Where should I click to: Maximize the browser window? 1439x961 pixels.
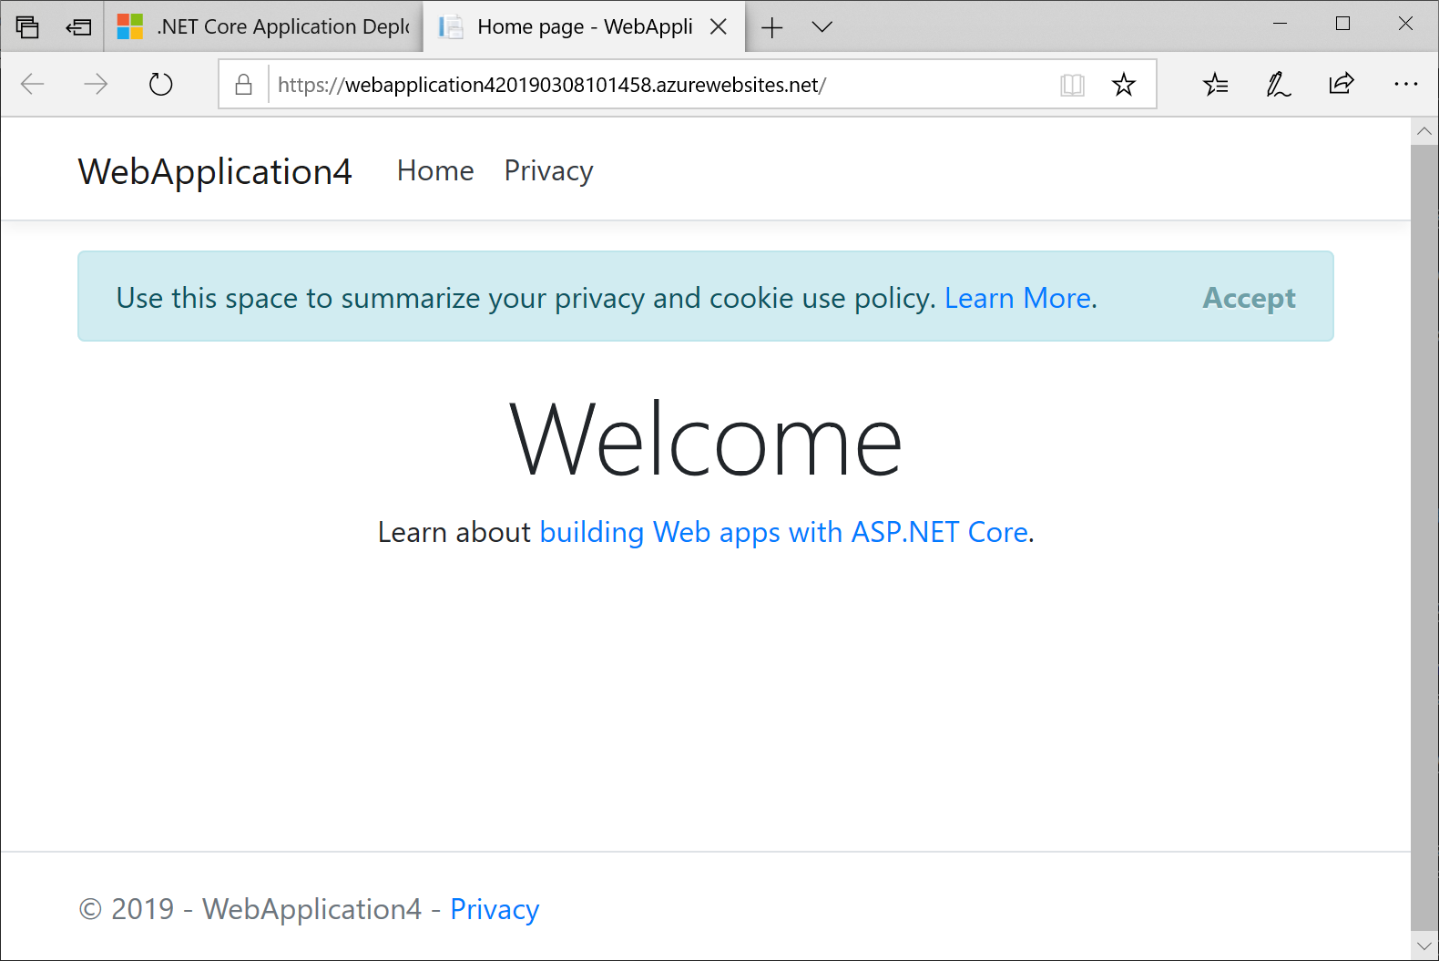click(x=1342, y=25)
